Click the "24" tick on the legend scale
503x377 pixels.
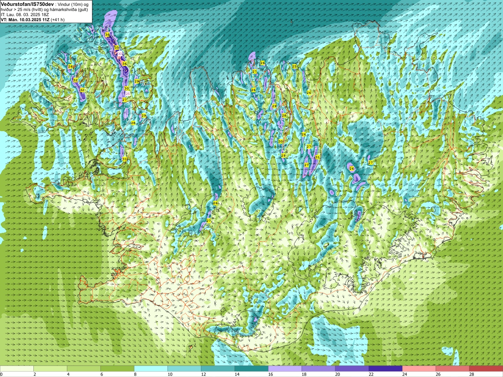point(404,374)
